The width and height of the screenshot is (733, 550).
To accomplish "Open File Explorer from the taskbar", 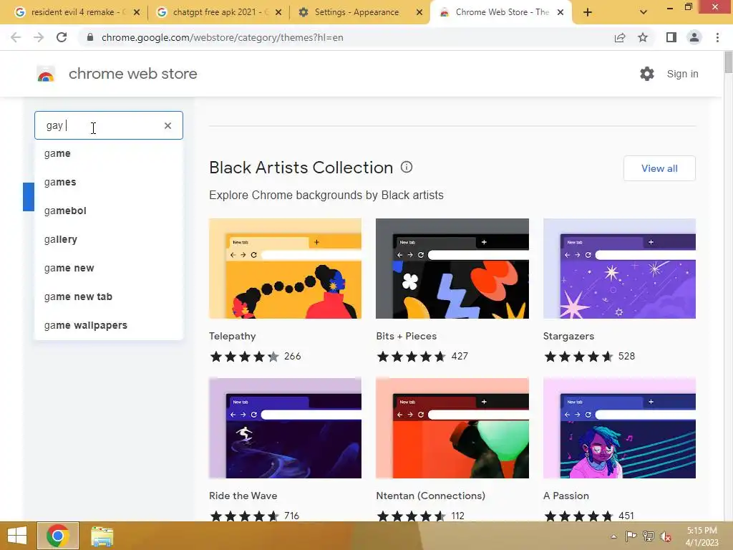I will tap(102, 536).
